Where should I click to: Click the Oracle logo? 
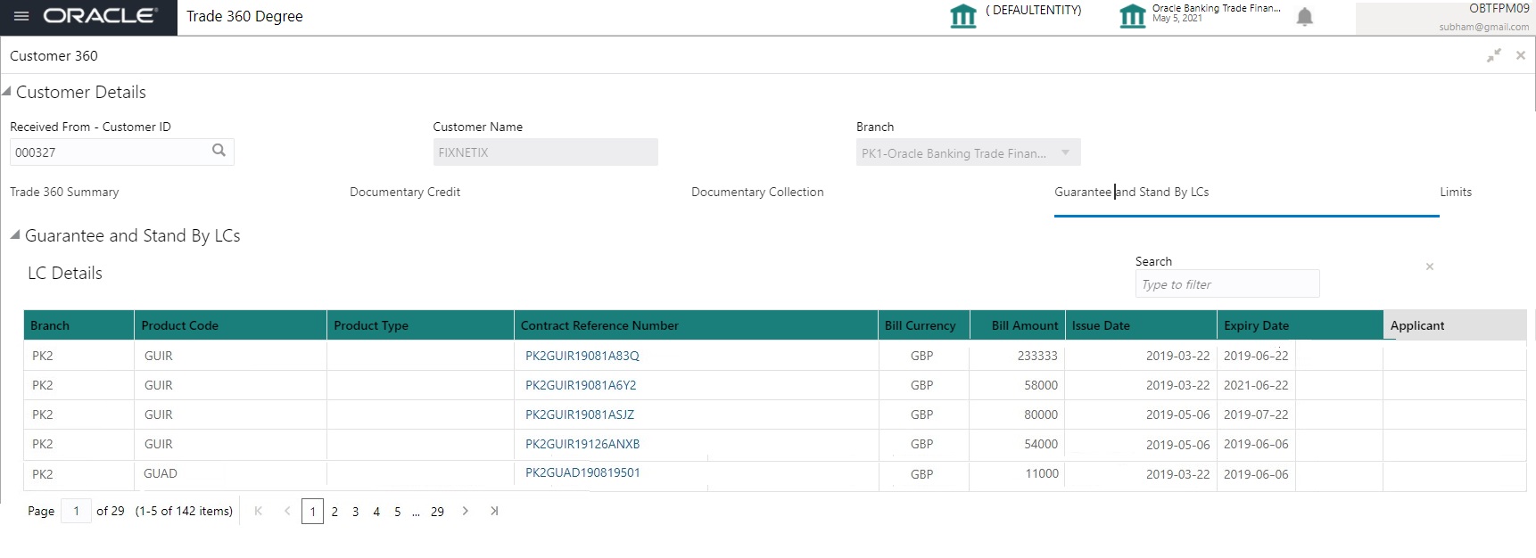coord(100,16)
